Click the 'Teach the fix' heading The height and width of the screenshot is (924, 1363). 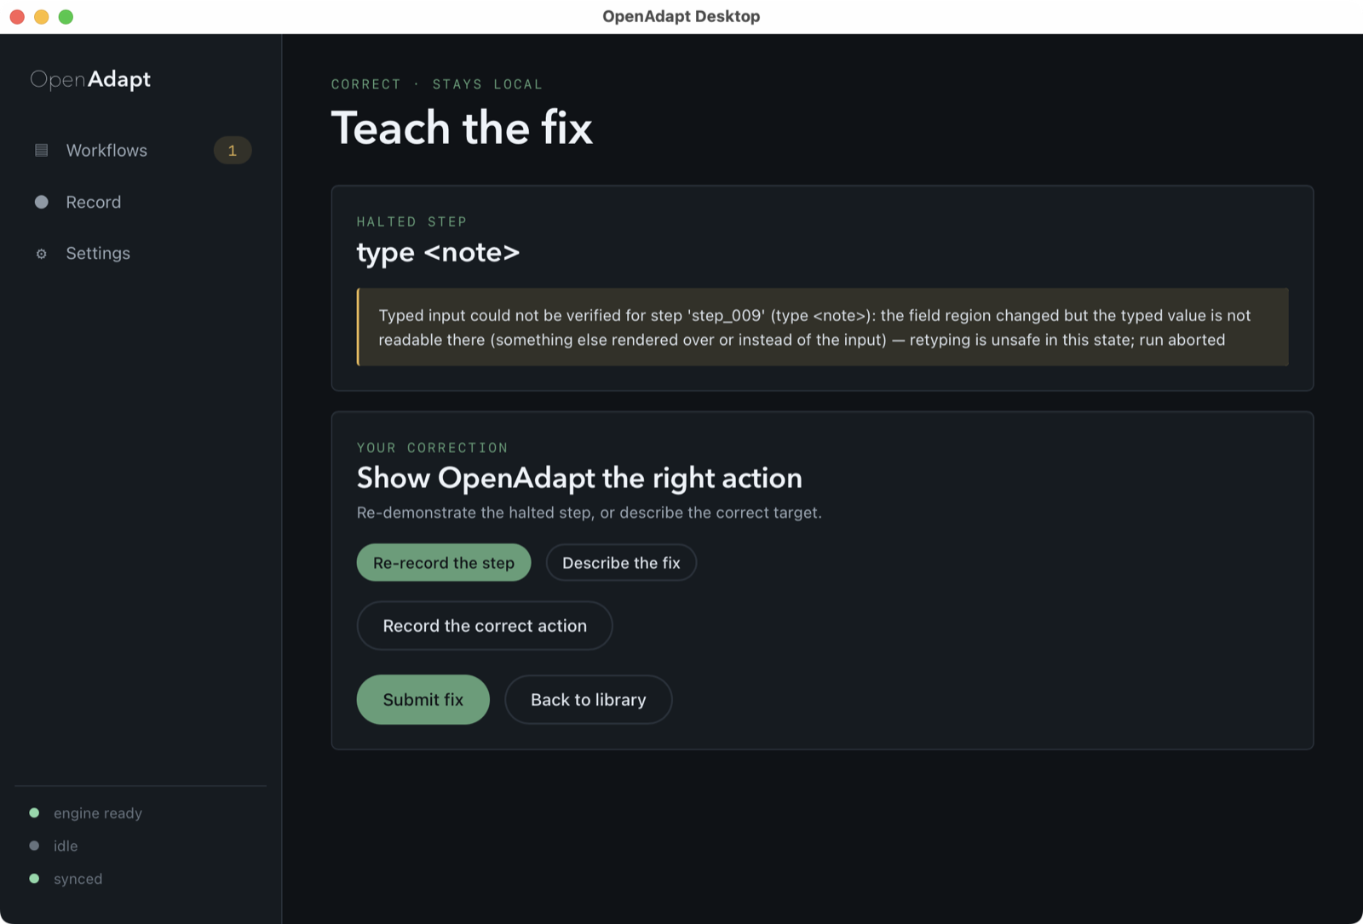462,128
